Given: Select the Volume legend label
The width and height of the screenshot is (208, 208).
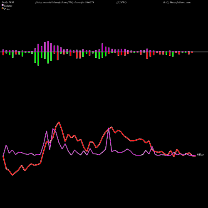Looking at the screenshot, I should coord(8,6).
